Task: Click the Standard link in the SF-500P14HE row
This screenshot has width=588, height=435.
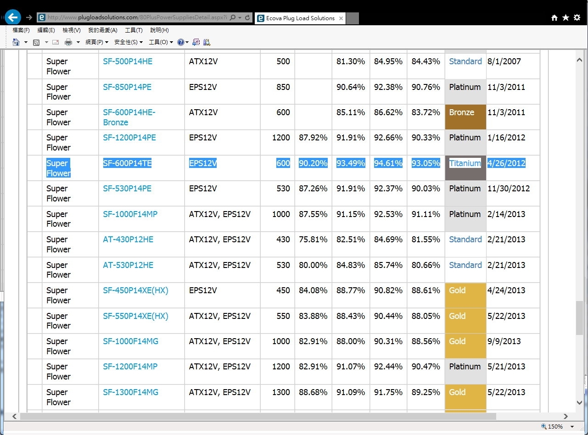Action: [x=465, y=61]
